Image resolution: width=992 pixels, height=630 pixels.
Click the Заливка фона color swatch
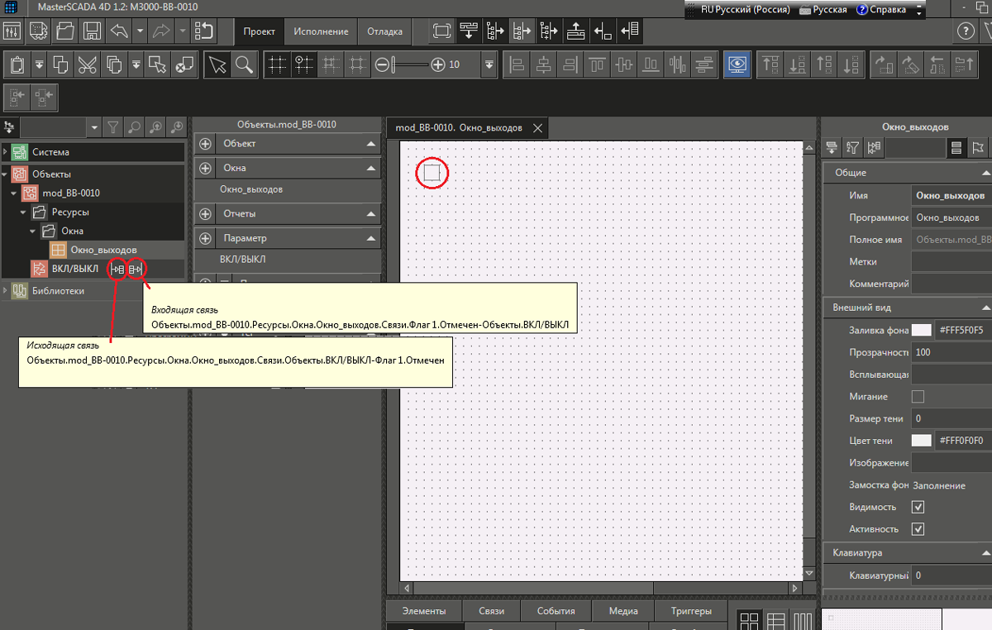point(921,331)
